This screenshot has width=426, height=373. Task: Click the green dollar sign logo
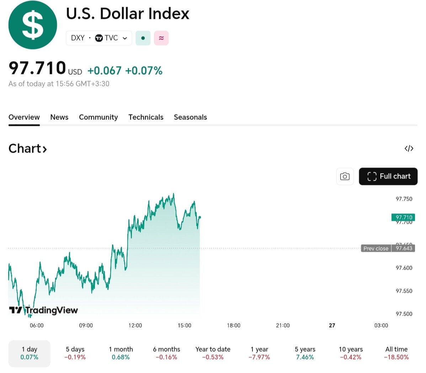(x=33, y=25)
